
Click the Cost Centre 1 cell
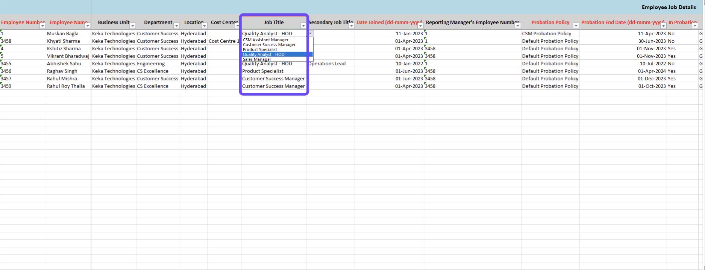[224, 41]
